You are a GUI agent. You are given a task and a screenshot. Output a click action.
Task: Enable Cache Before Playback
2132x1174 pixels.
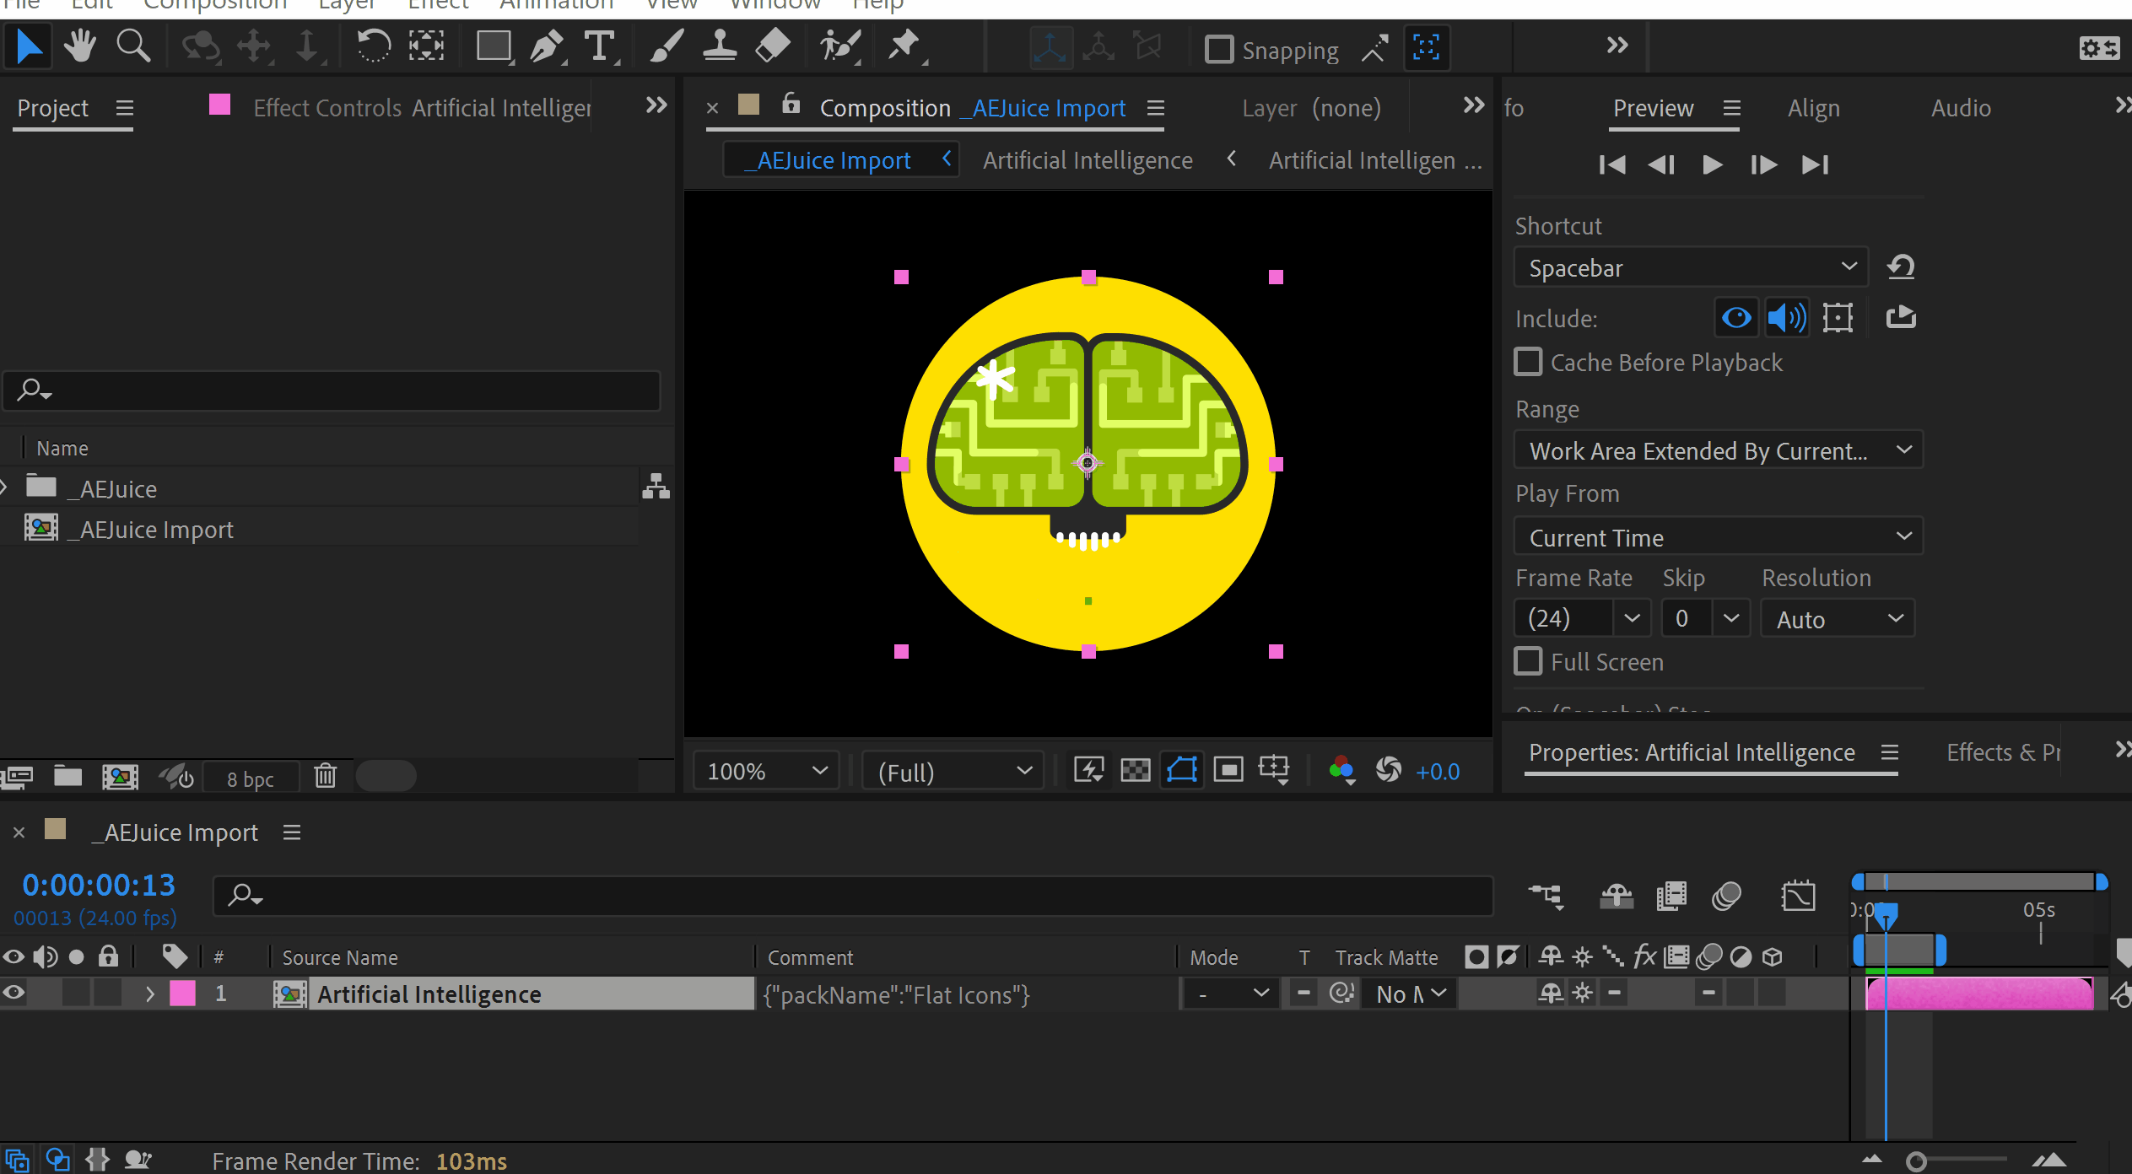click(x=1529, y=362)
